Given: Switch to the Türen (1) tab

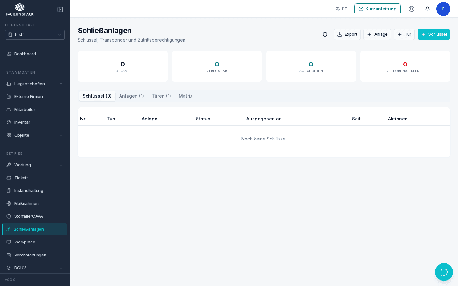Looking at the screenshot, I should [161, 96].
